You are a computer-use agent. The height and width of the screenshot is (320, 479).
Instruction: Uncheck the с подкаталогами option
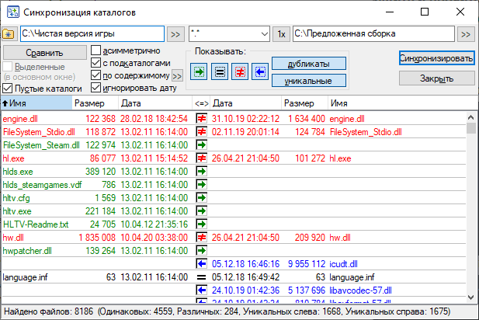96,64
